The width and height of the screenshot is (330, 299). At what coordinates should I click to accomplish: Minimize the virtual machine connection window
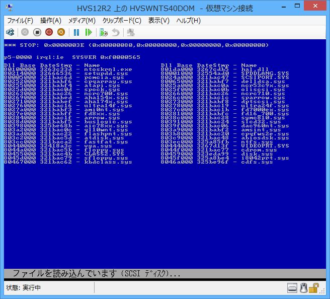284,7
